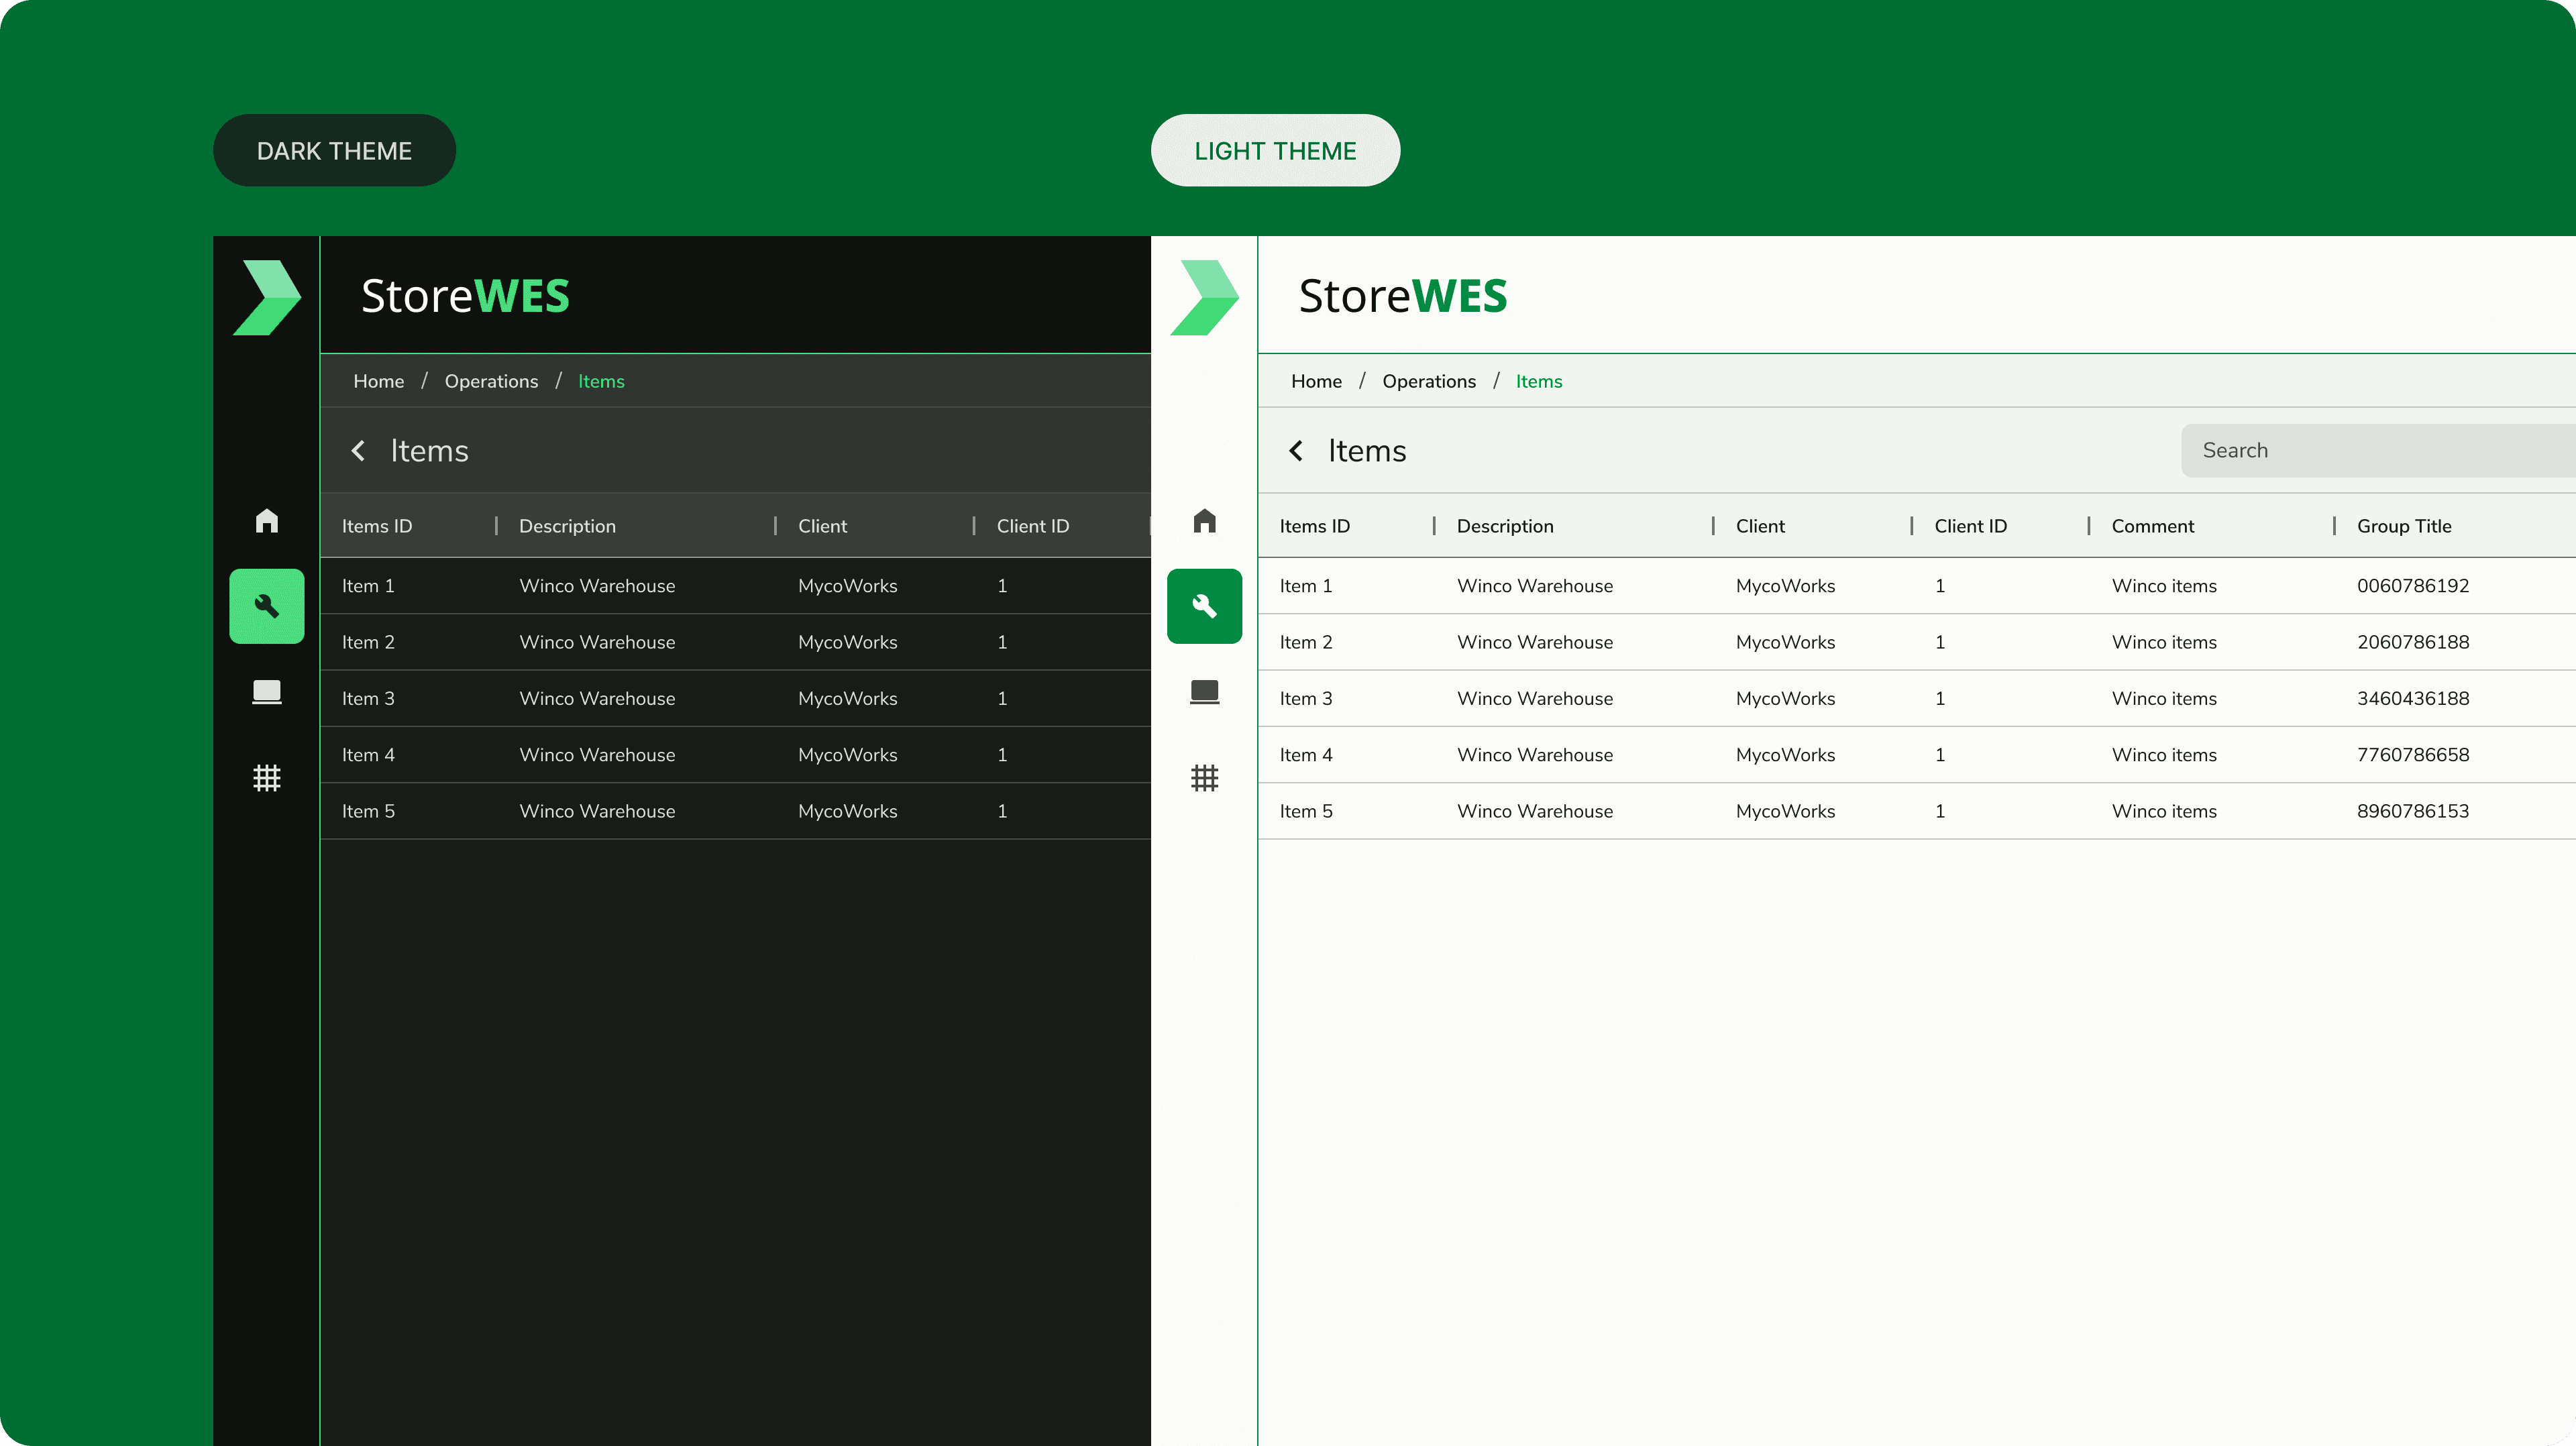The image size is (2576, 1446).
Task: Select the green wrench icon in light sidebar
Action: [1204, 606]
